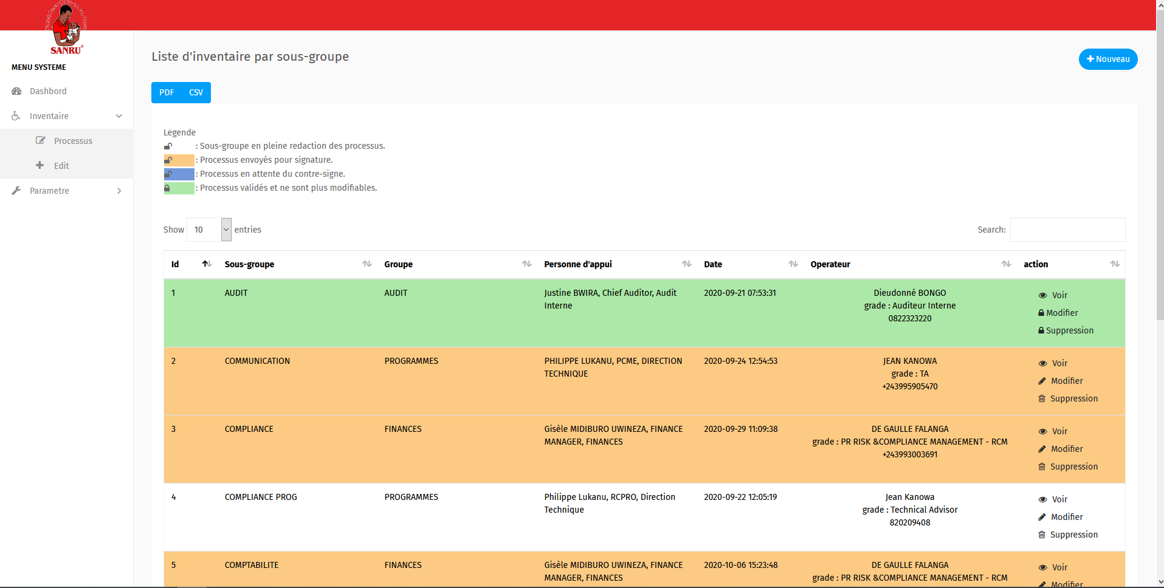Focus the Search input field
This screenshot has width=1164, height=588.
tap(1067, 230)
